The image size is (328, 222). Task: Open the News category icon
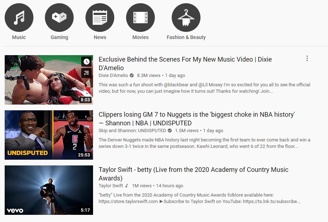pyautogui.click(x=100, y=18)
